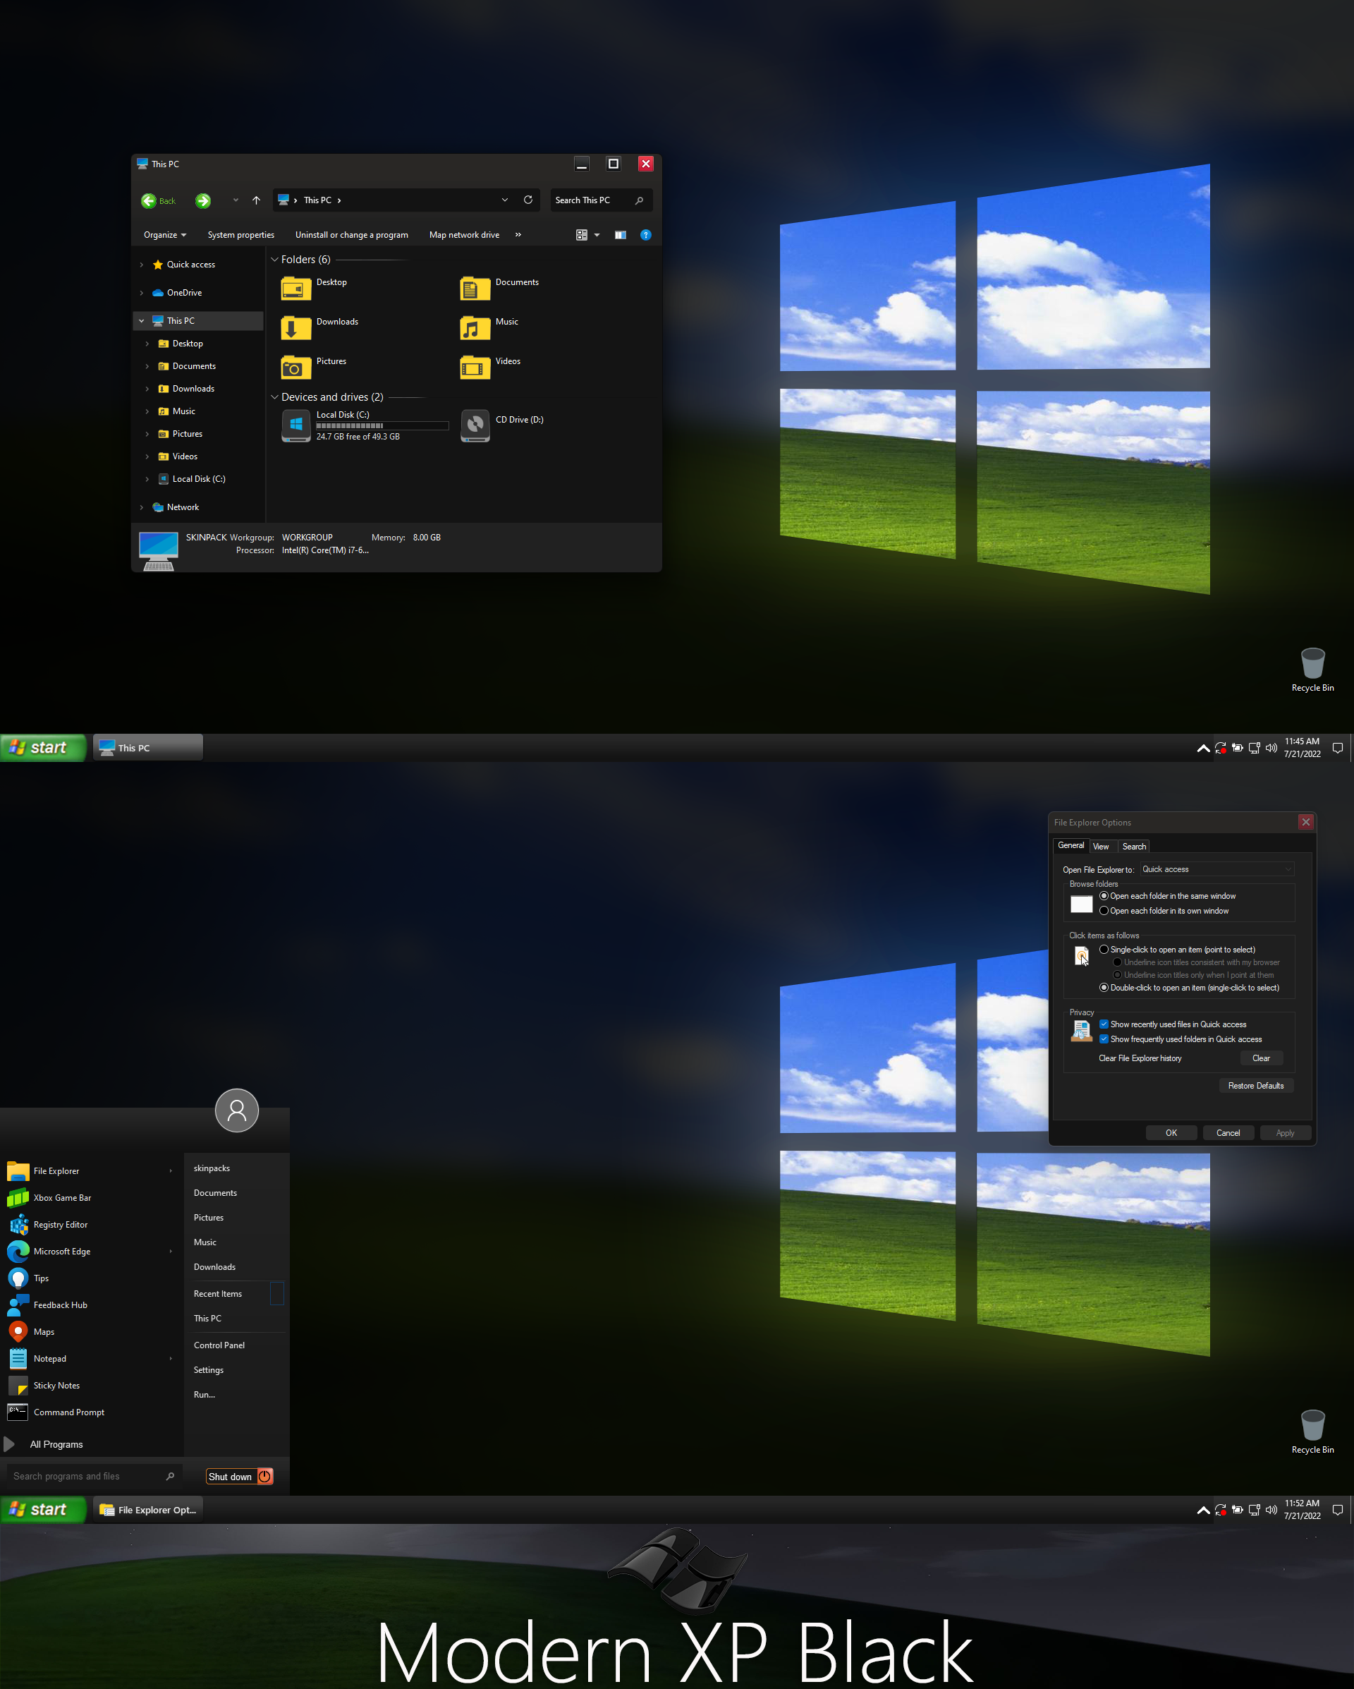Uncheck 'Show recently used files in Quick access'

tap(1104, 1024)
